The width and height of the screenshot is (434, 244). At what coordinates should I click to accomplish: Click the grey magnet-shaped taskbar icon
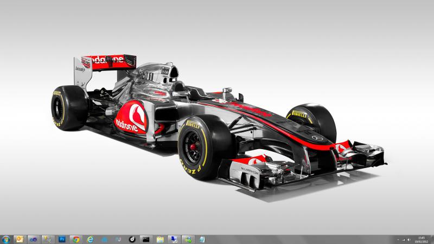[x=118, y=240]
